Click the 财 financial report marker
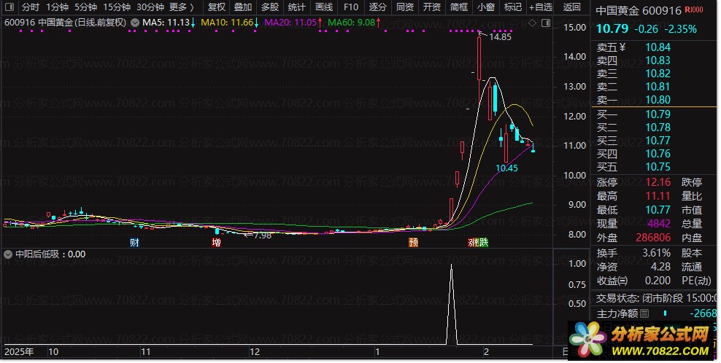Image resolution: width=721 pixels, height=363 pixels. click(x=134, y=242)
